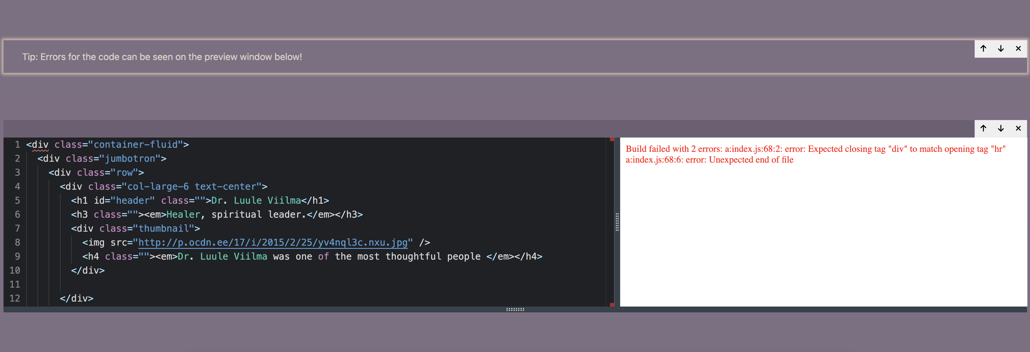
Task: Click line number 1 in the gutter
Action: pyautogui.click(x=17, y=145)
